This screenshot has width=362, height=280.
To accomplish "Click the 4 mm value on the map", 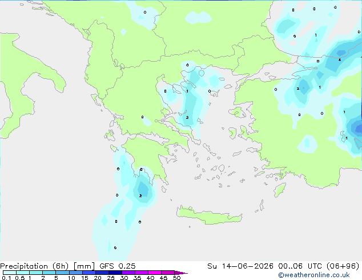I will click(x=340, y=60).
